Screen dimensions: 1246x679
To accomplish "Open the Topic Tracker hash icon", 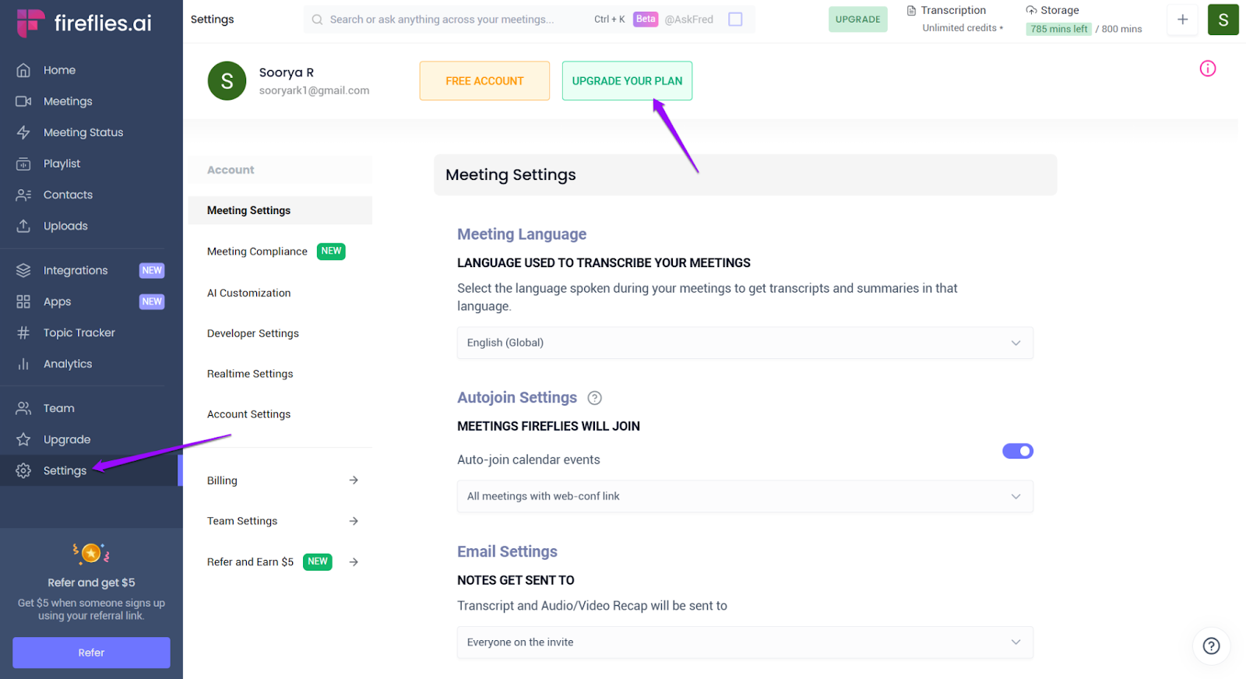I will click(x=23, y=332).
